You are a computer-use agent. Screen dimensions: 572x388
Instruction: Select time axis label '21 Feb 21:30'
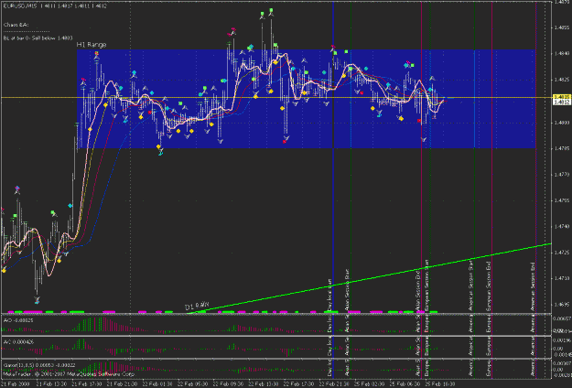tap(122, 384)
